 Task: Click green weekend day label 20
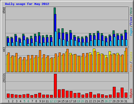click(x=82, y=101)
